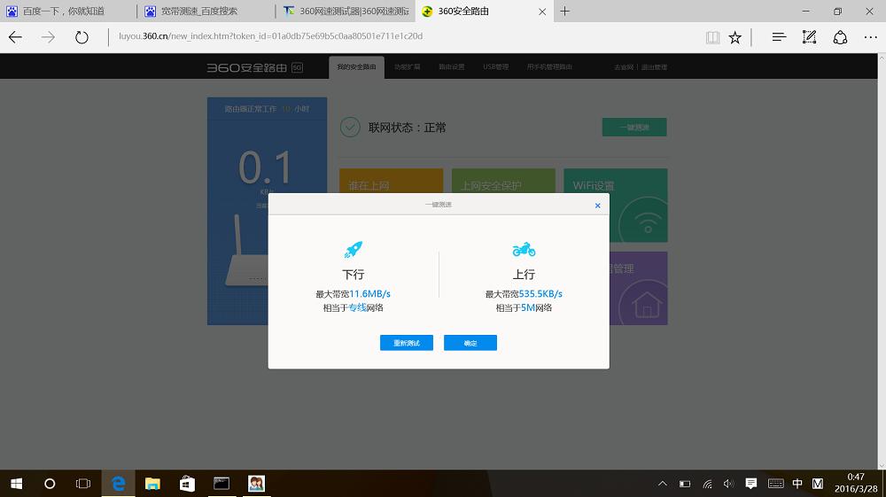Screen dimensions: 886x497
Task: Click the checkmark icon beside 联网状态
Action: pos(350,128)
